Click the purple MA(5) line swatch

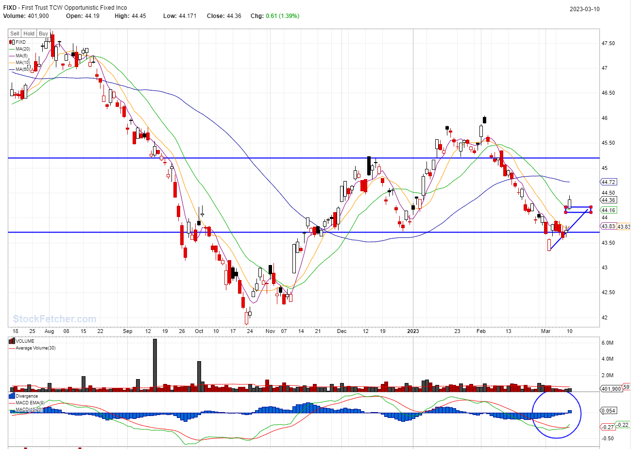(x=12, y=56)
